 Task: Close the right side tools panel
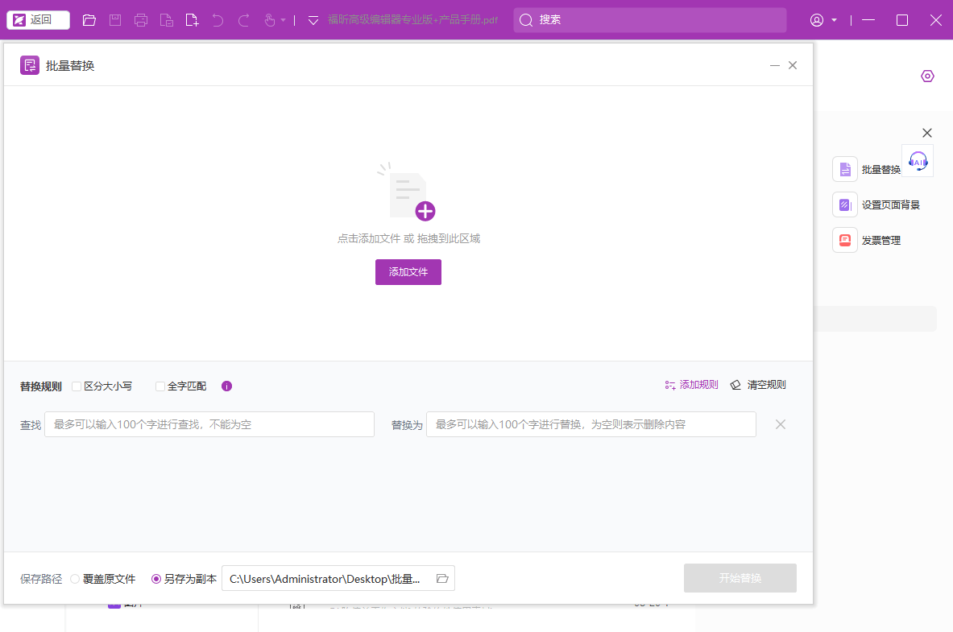point(927,133)
